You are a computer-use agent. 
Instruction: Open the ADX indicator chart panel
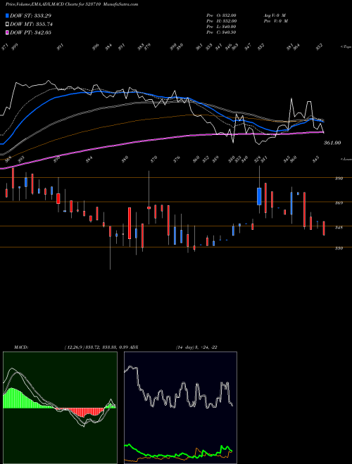pyautogui.click(x=180, y=408)
